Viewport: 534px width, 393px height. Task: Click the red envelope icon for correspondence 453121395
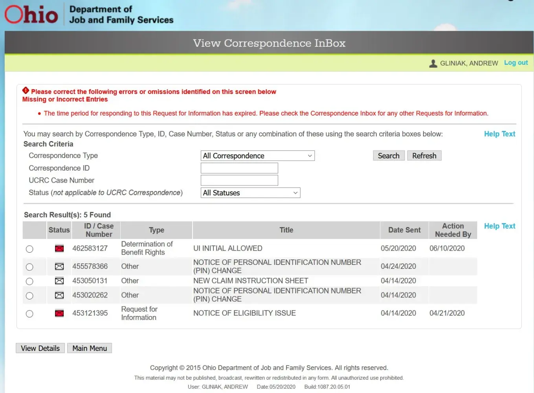coord(59,313)
